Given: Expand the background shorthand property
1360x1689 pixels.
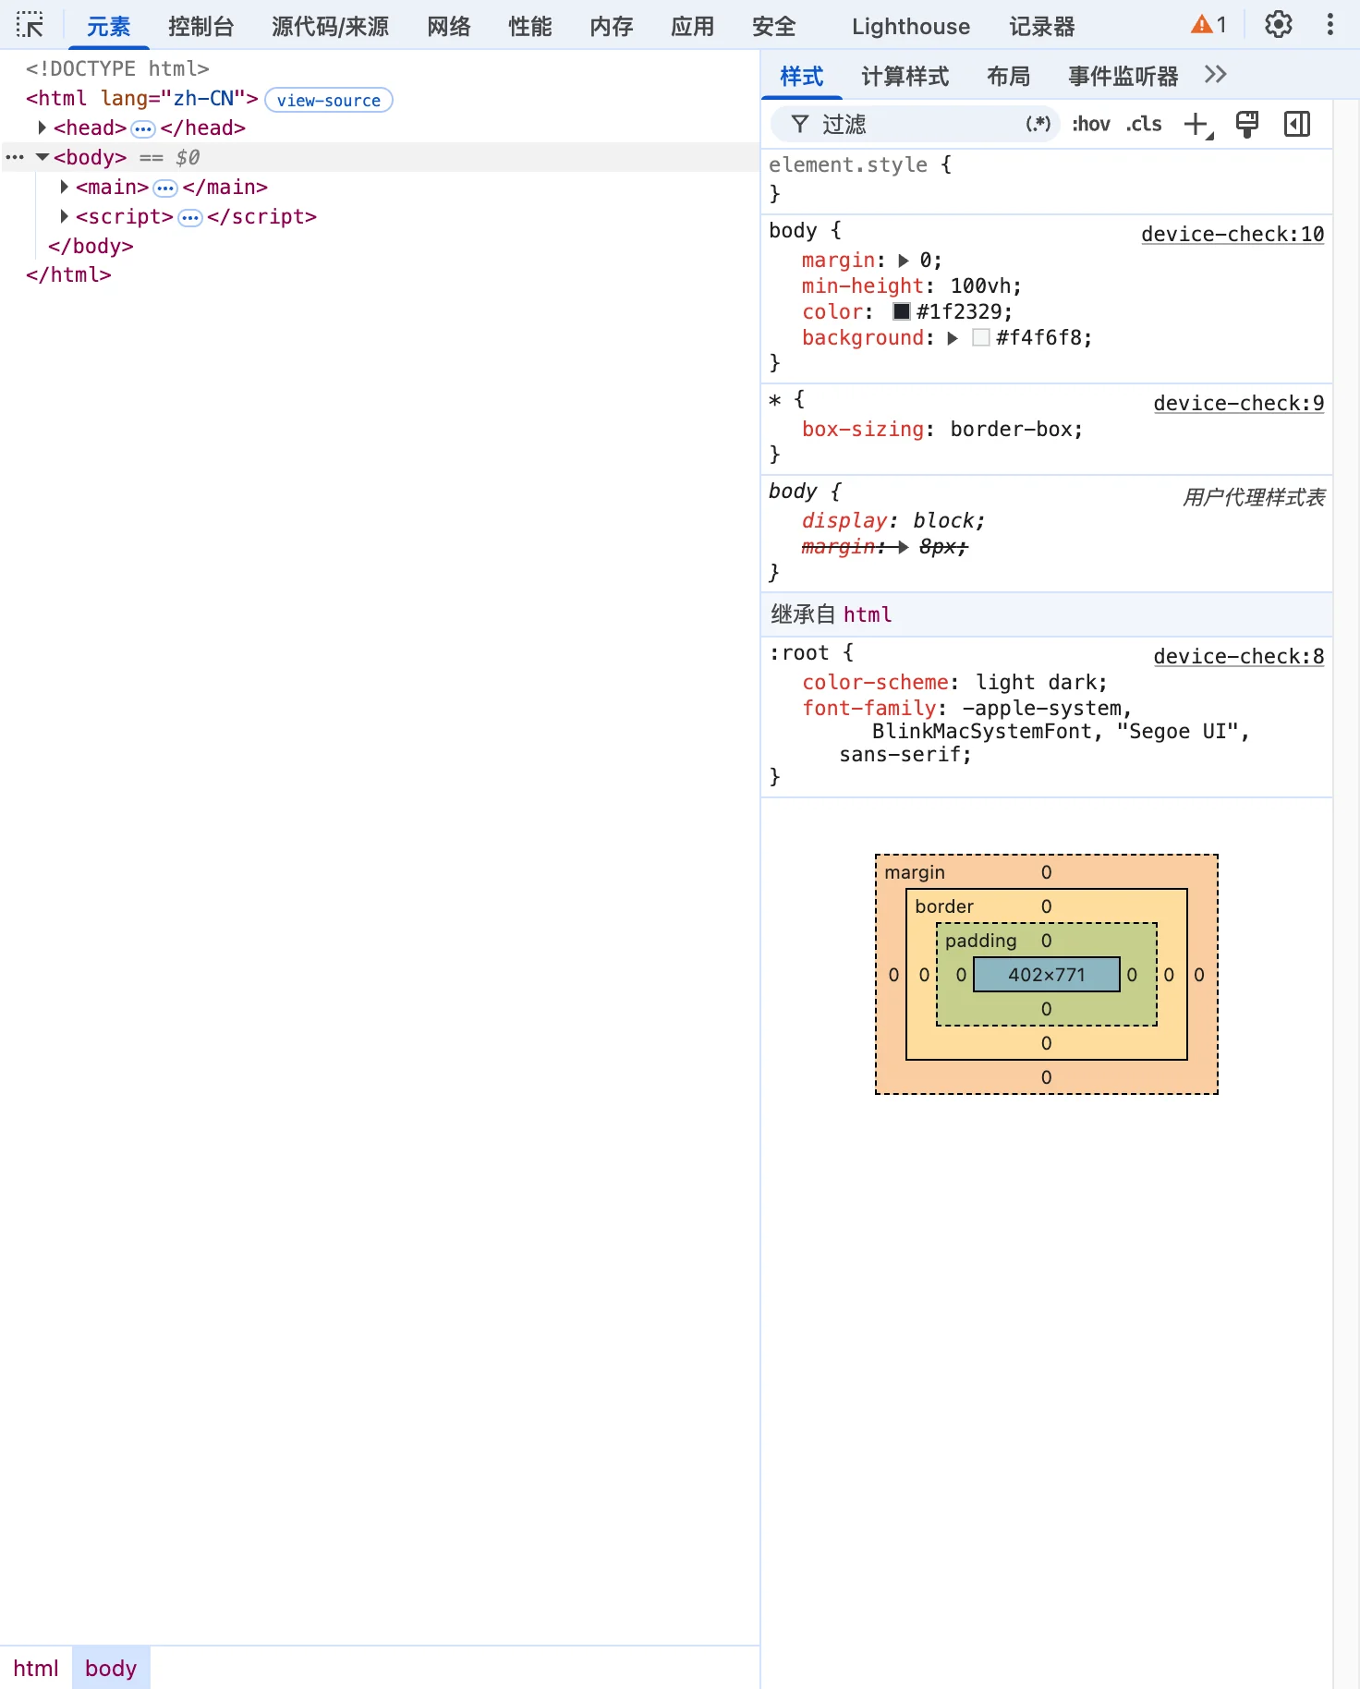Looking at the screenshot, I should point(953,338).
